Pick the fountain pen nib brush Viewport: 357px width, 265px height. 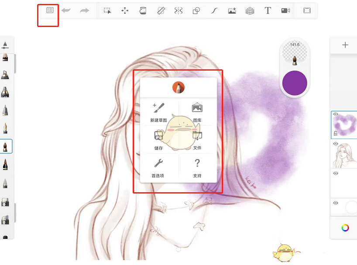pyautogui.click(x=5, y=128)
